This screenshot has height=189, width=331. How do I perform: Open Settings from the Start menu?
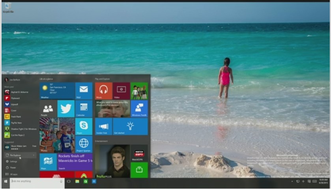13,161
